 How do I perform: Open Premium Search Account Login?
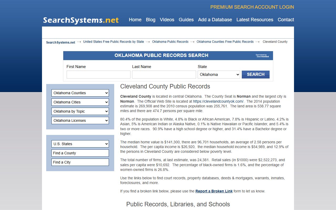[252, 7]
